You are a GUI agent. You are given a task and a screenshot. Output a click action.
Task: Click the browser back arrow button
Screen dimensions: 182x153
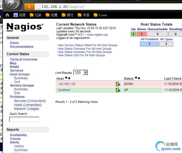click(x=29, y=7)
